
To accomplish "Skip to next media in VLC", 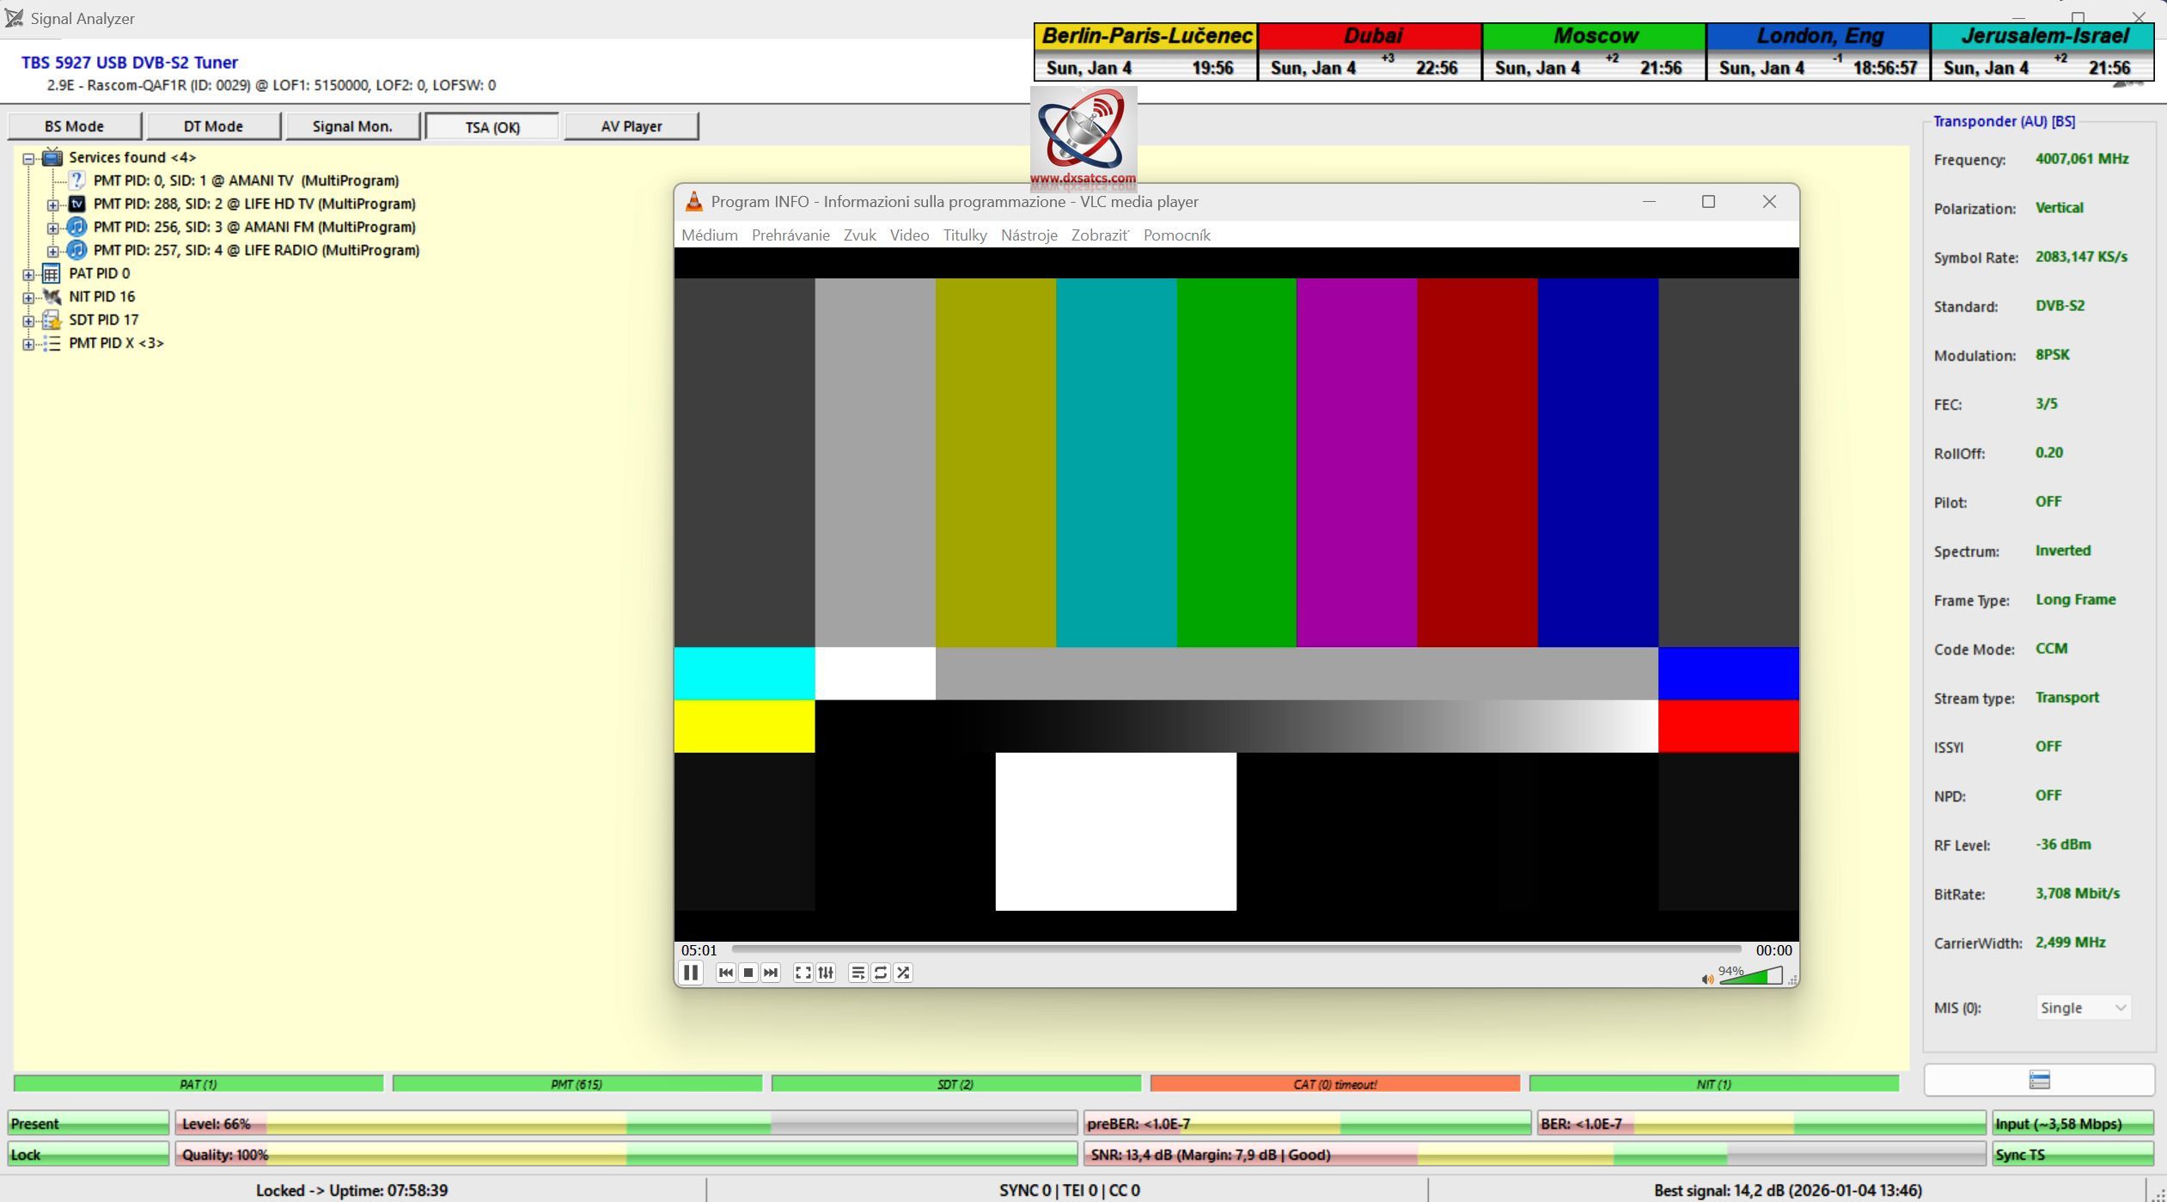I will (771, 973).
